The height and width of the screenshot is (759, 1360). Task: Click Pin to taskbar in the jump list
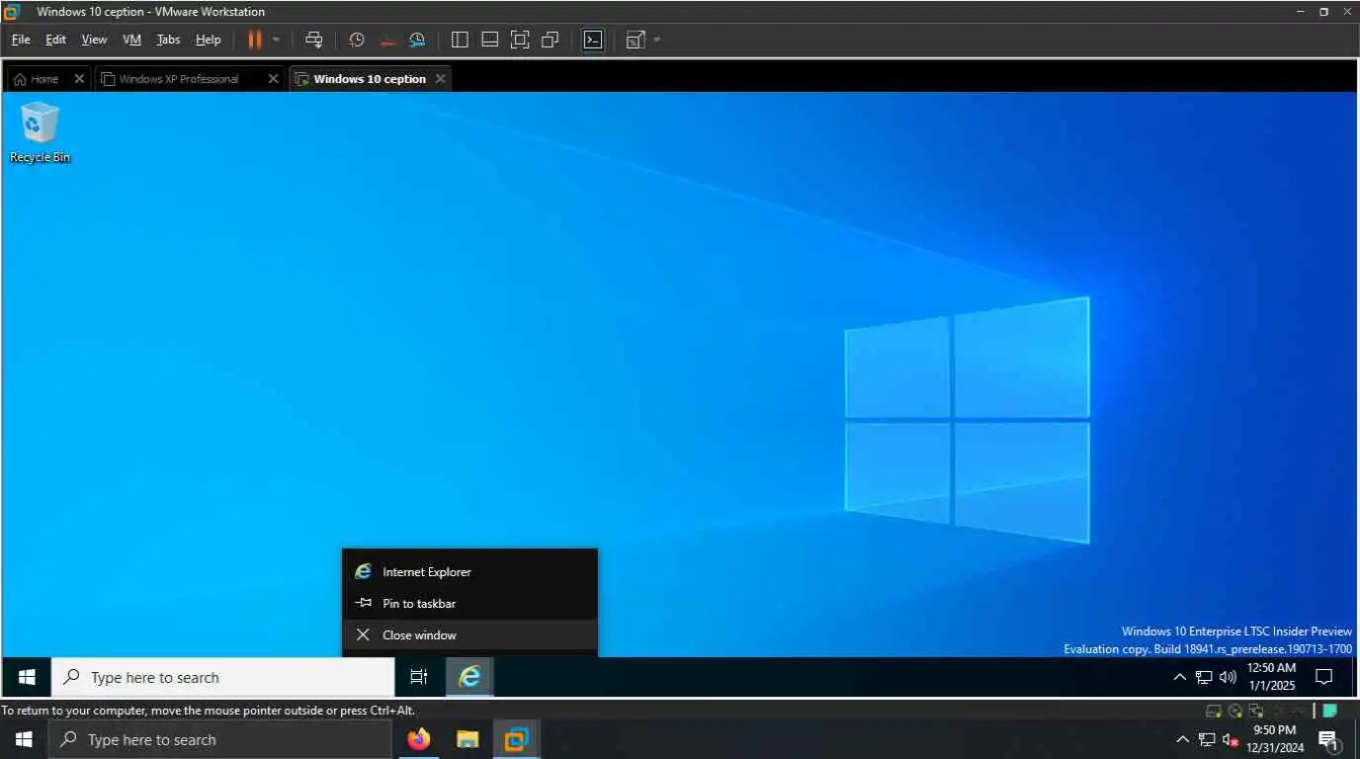click(x=469, y=603)
